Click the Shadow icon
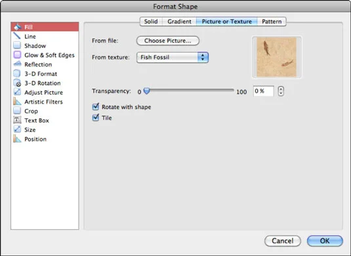 (17, 45)
